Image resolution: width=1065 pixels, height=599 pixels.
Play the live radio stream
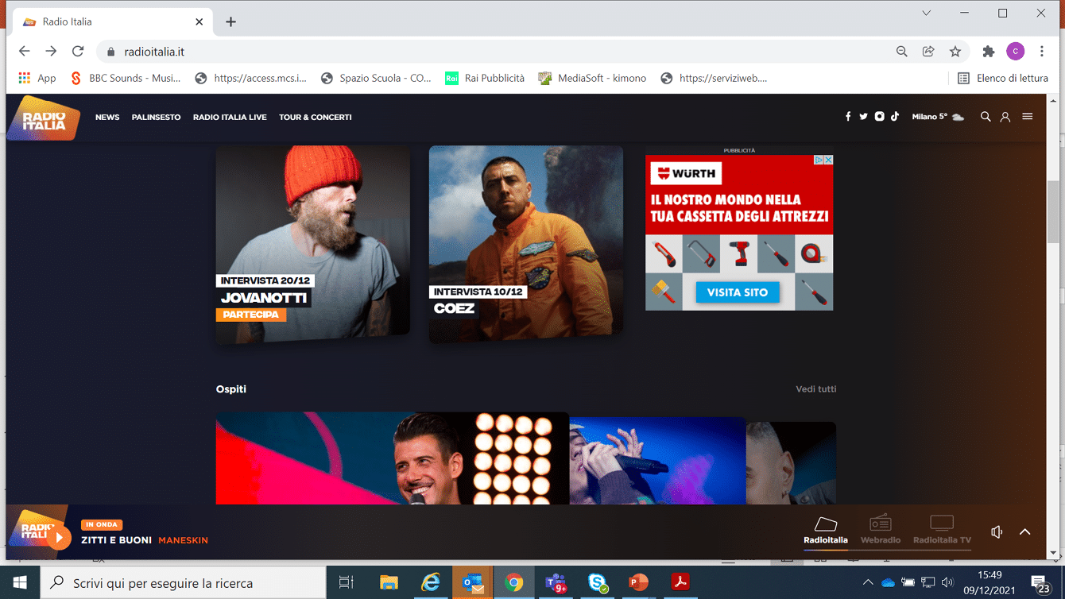click(58, 537)
